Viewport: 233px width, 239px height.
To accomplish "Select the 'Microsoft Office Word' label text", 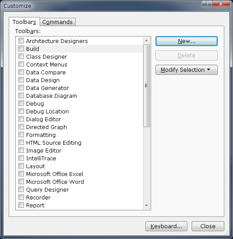I will pos(55,182).
